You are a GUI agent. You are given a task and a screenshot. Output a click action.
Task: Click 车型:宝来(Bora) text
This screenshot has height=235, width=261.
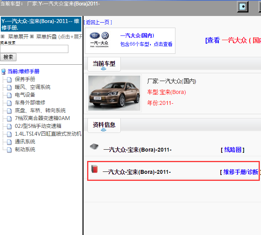pos(166,92)
